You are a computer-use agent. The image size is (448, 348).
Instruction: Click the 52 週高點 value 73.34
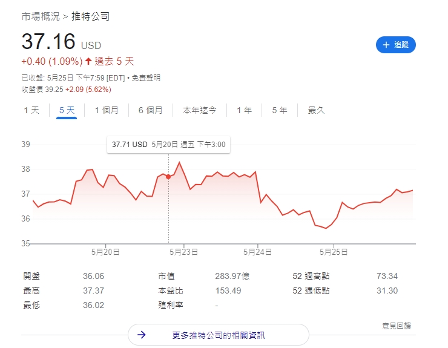coord(387,277)
